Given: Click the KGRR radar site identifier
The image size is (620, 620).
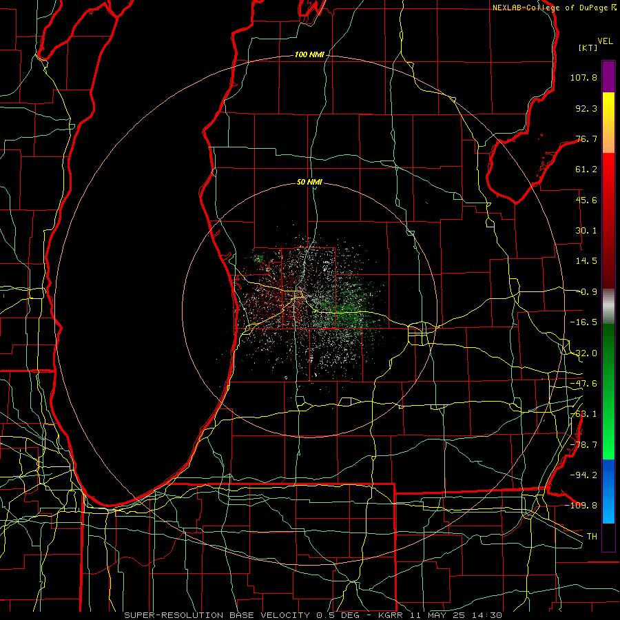Looking at the screenshot, I should pyautogui.click(x=391, y=615).
